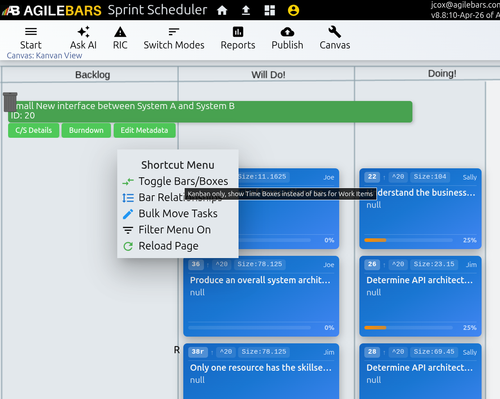Viewport: 500px width, 399px height.
Task: Click Sally assignee on card 22
Action: tap(470, 177)
